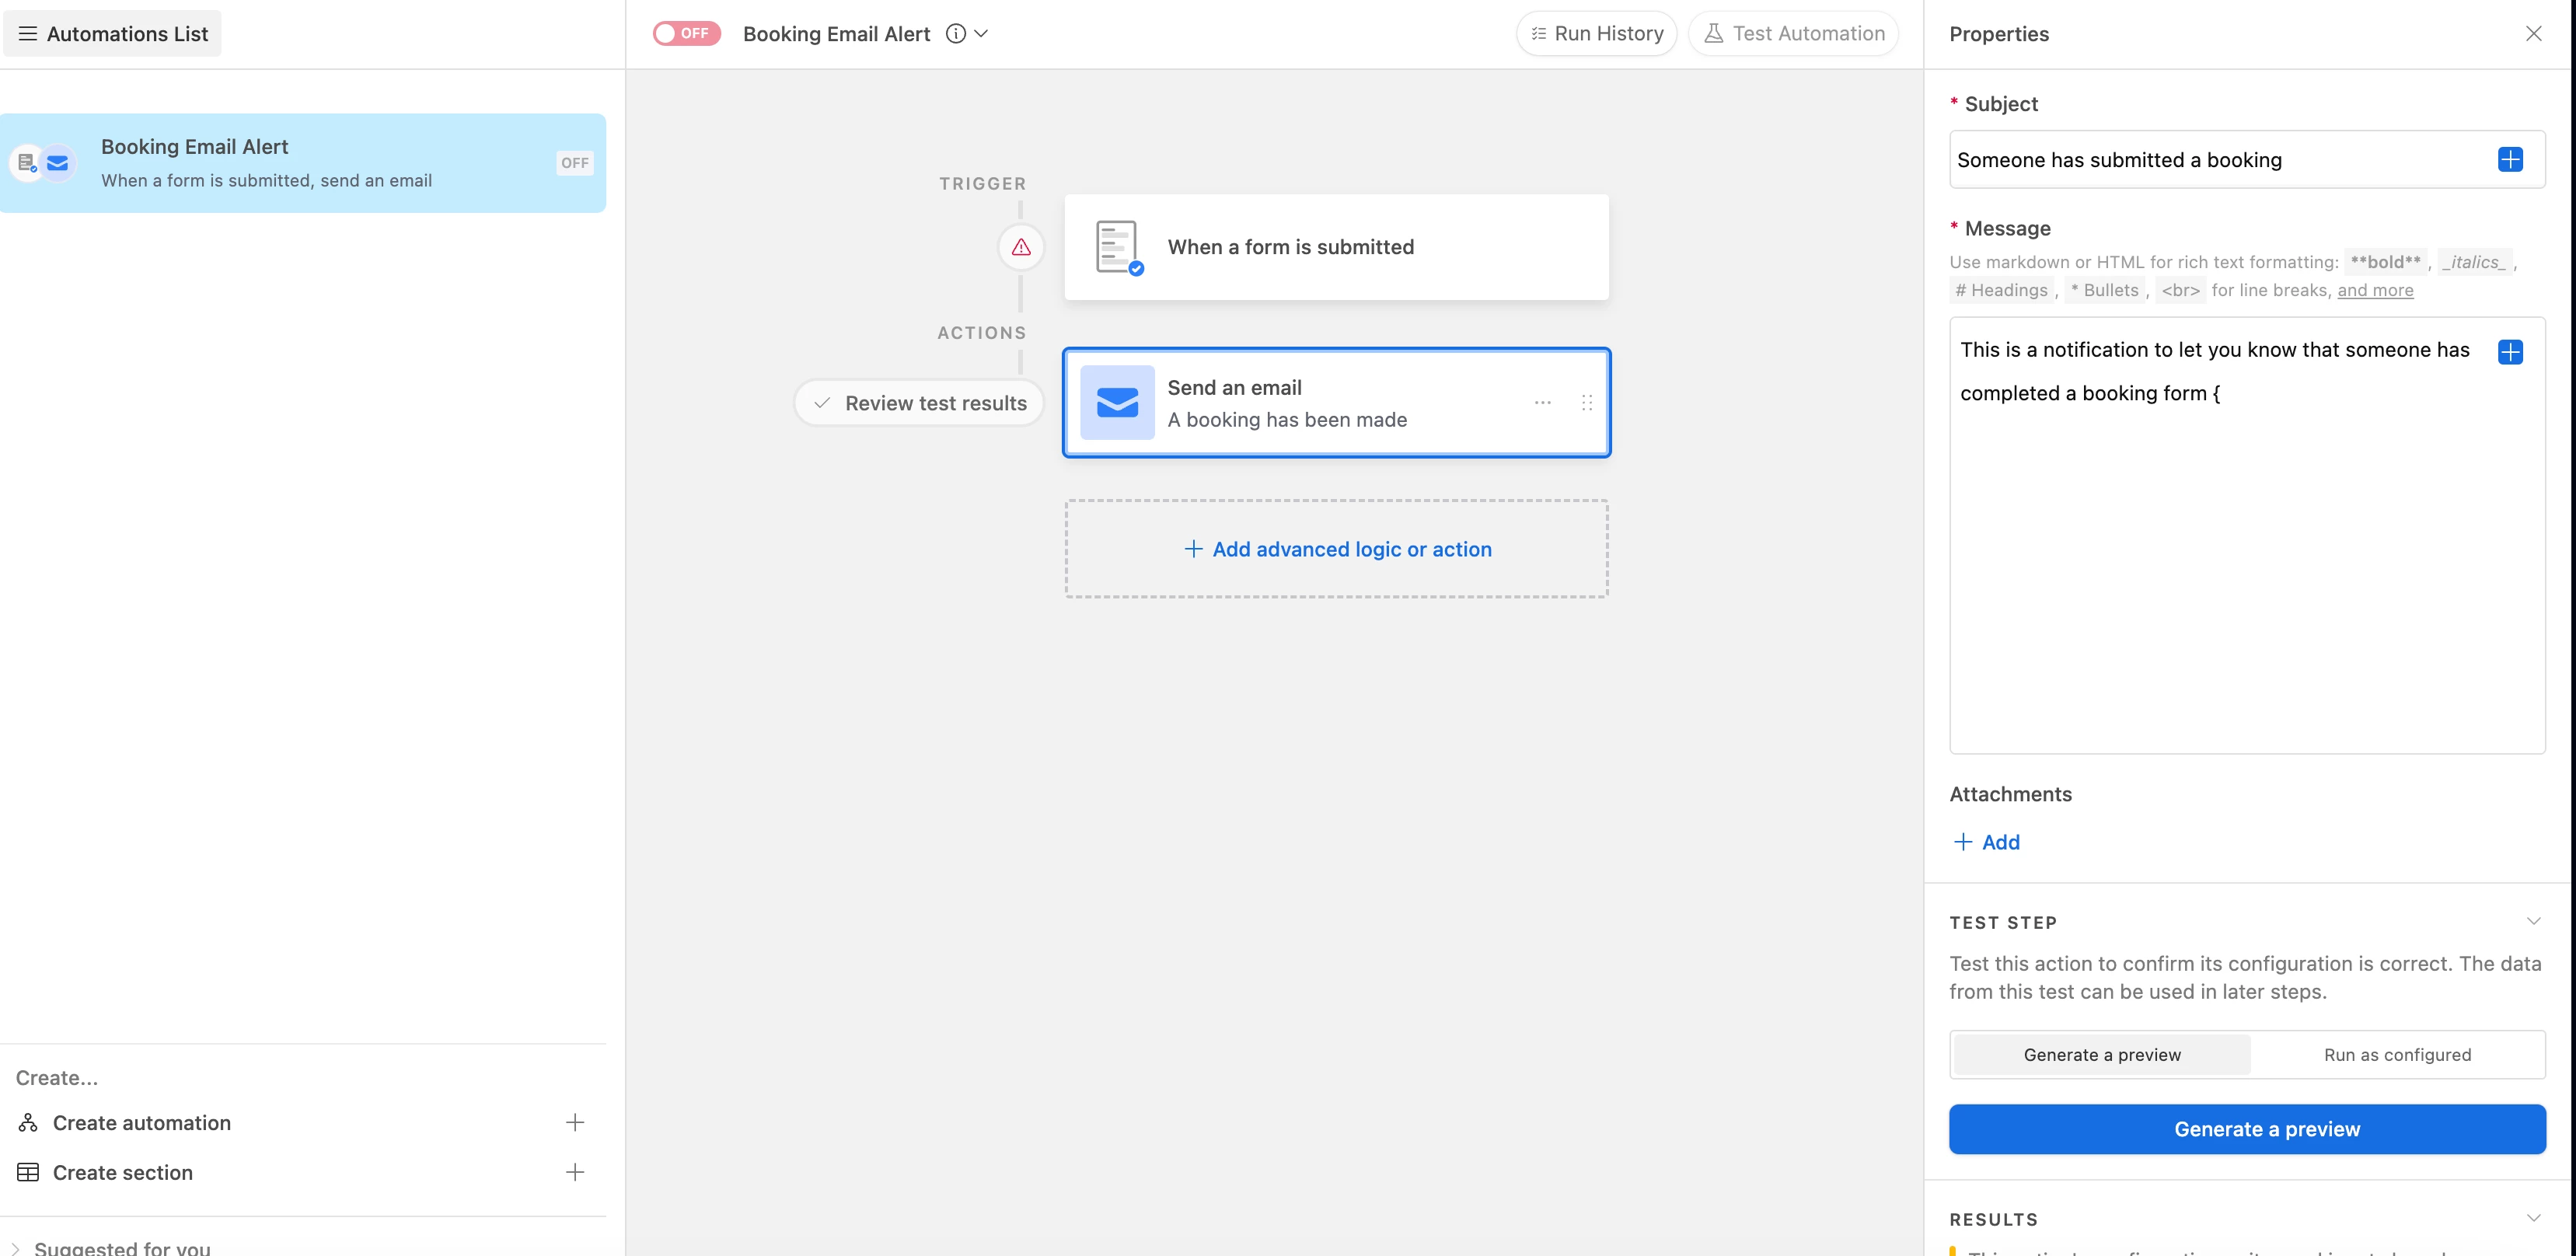Collapse the TEST STEP section
The height and width of the screenshot is (1256, 2576).
click(2533, 921)
